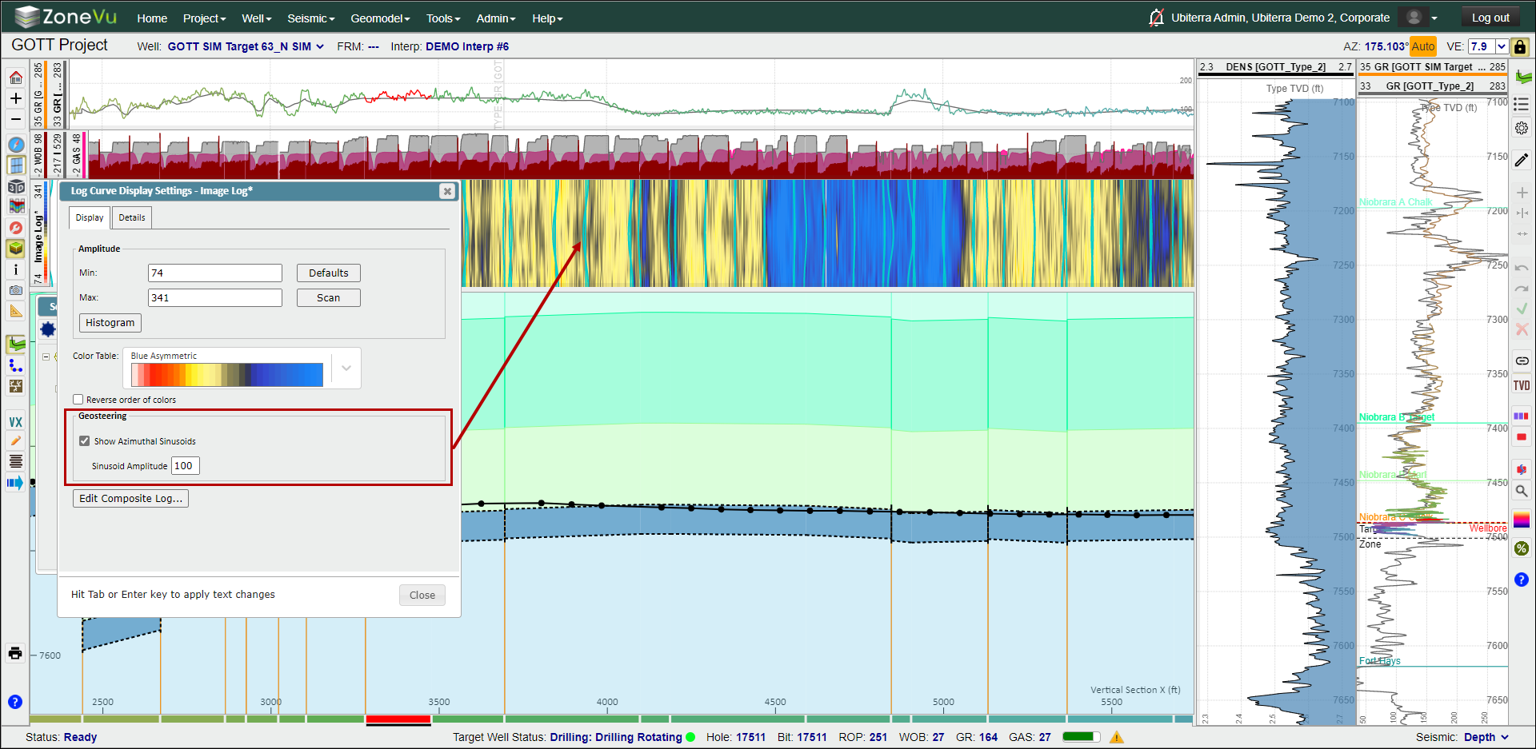Uncheck Show Azimuthal Sinusoids
1536x749 pixels.
[x=85, y=441]
